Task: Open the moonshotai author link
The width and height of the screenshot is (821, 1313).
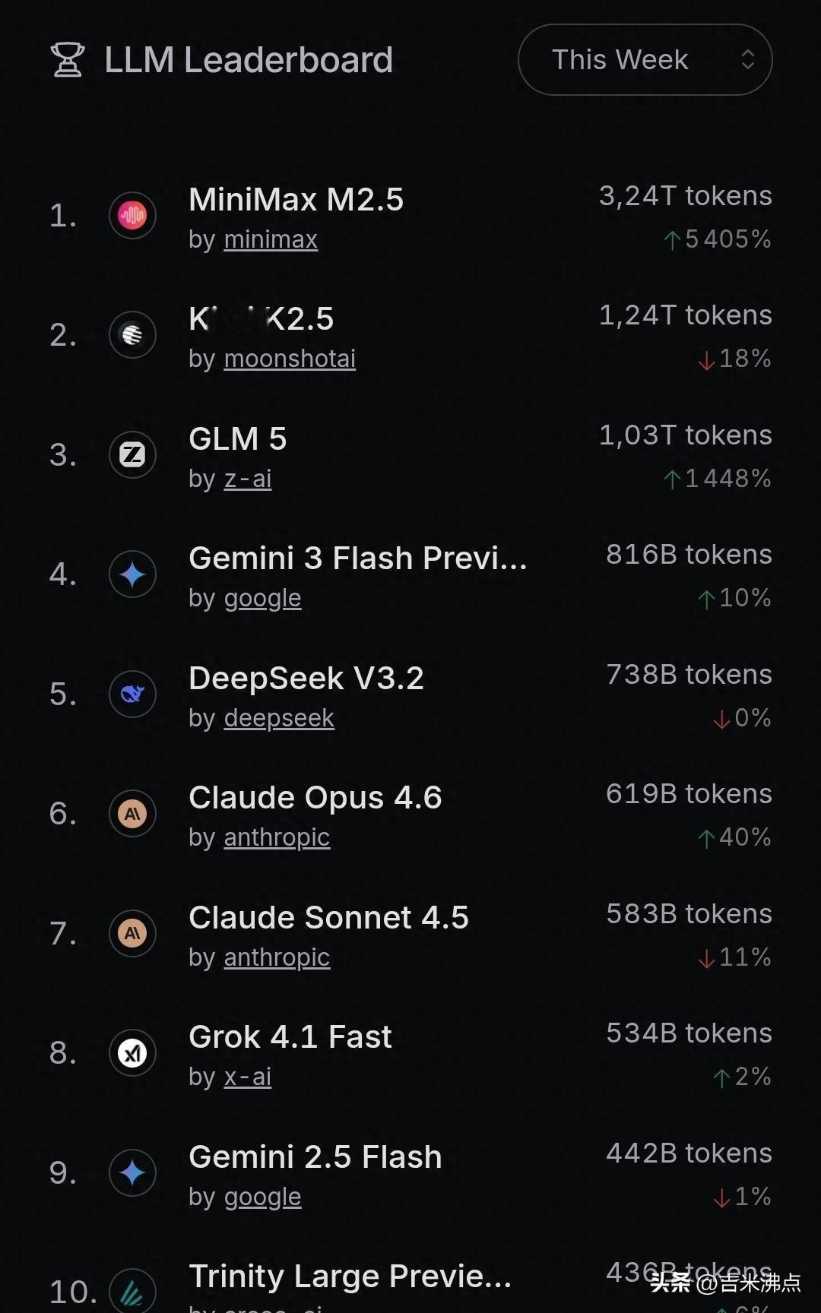Action: (290, 359)
